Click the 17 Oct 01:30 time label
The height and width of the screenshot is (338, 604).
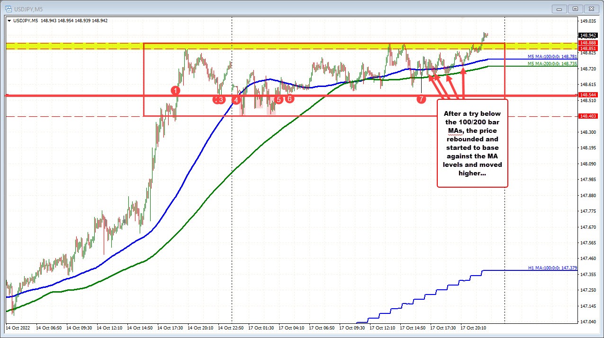point(261,327)
